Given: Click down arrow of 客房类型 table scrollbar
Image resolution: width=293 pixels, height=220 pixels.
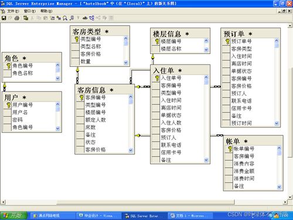Looking at the screenshot, I should (x=125, y=63).
